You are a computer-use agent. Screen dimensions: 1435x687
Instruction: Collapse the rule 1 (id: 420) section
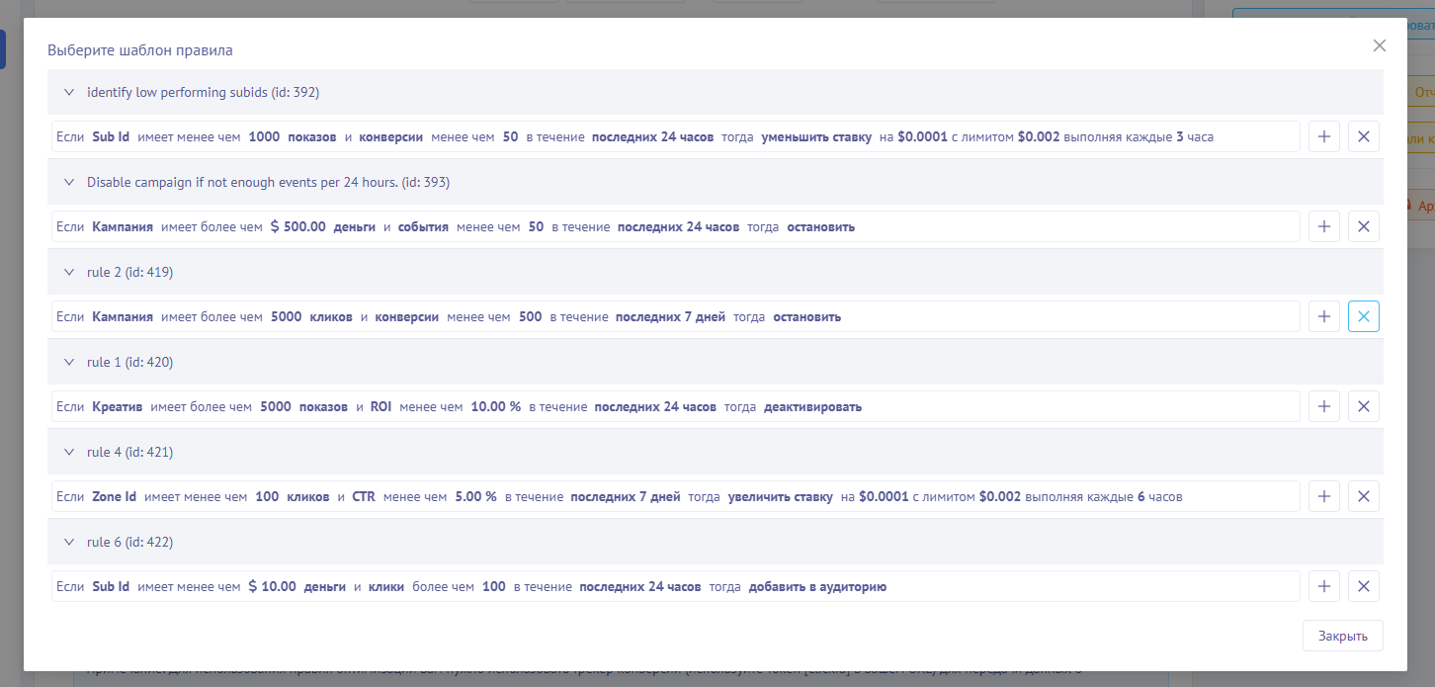[69, 362]
